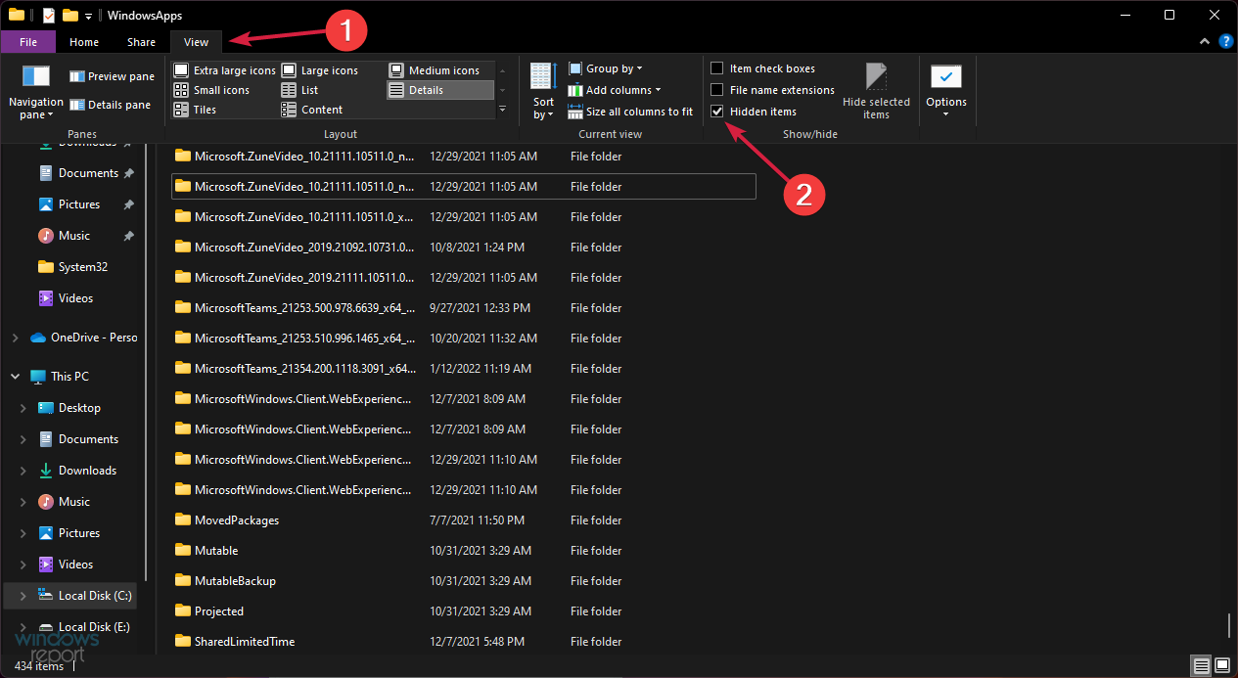Click the New folder quick access icon
Screen dimensions: 1238x678
tap(69, 15)
